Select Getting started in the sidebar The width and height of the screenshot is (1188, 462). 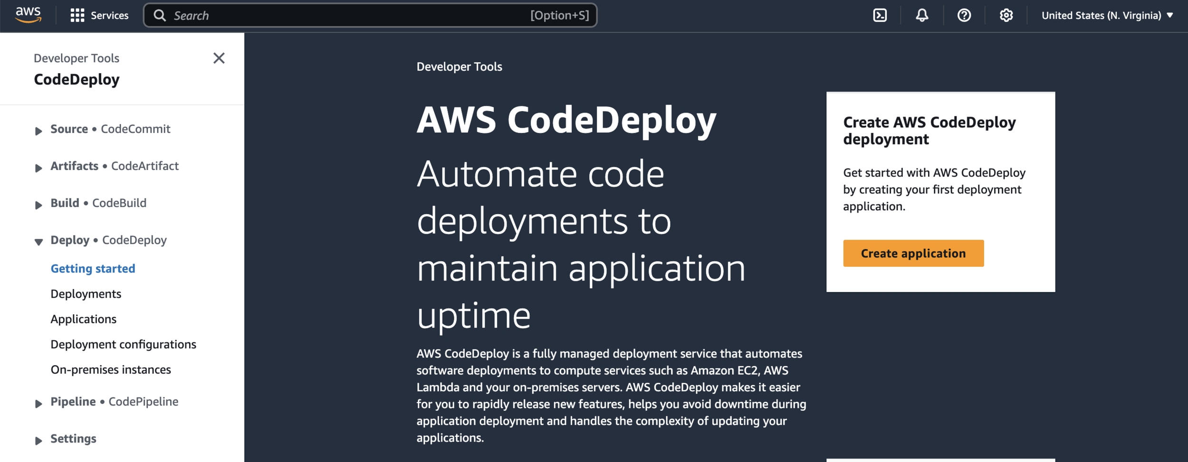click(93, 268)
